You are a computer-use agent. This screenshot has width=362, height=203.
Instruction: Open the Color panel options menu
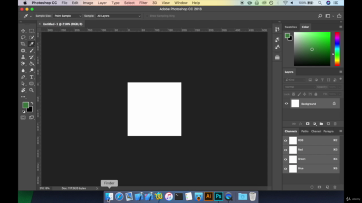click(341, 27)
